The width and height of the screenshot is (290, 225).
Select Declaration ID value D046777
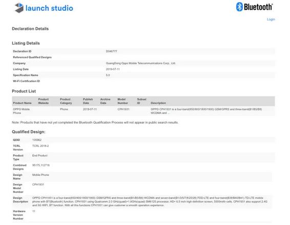111,51
